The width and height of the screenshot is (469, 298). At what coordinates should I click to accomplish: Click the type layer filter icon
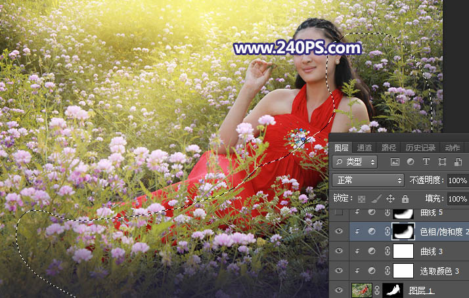(426, 161)
